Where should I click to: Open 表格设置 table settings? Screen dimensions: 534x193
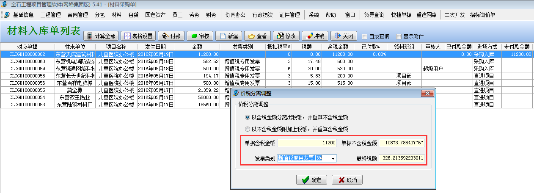(x=138, y=36)
